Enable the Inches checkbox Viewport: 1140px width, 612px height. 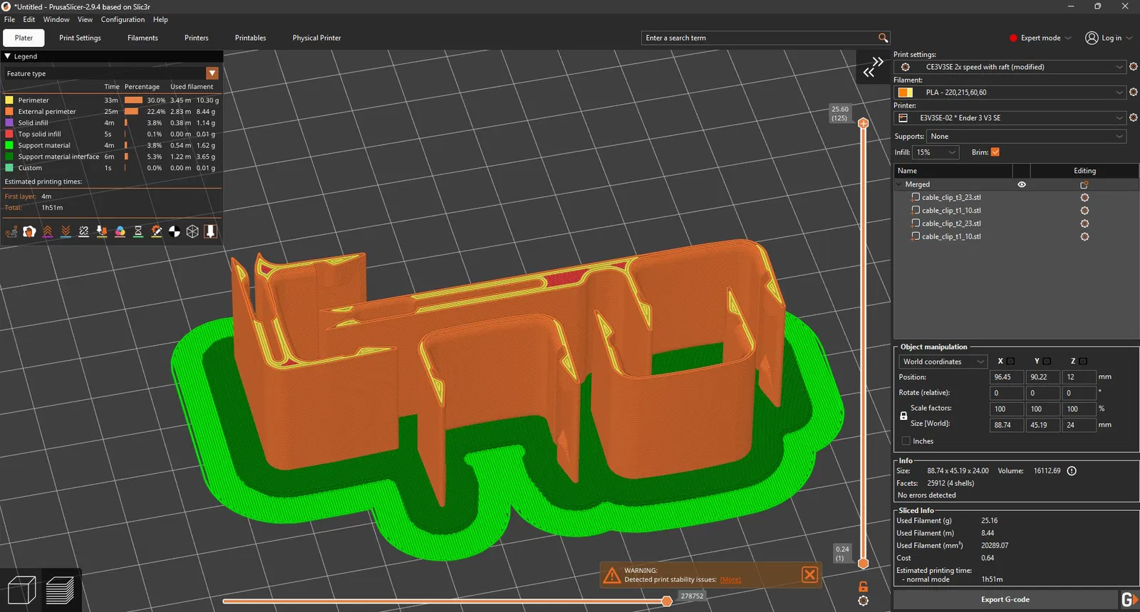click(906, 441)
